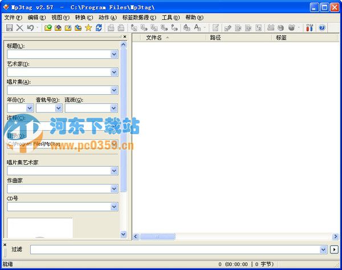Viewport: 342px width, 270px height.
Task: Click the tag panel scroll down arrow
Action: click(123, 234)
